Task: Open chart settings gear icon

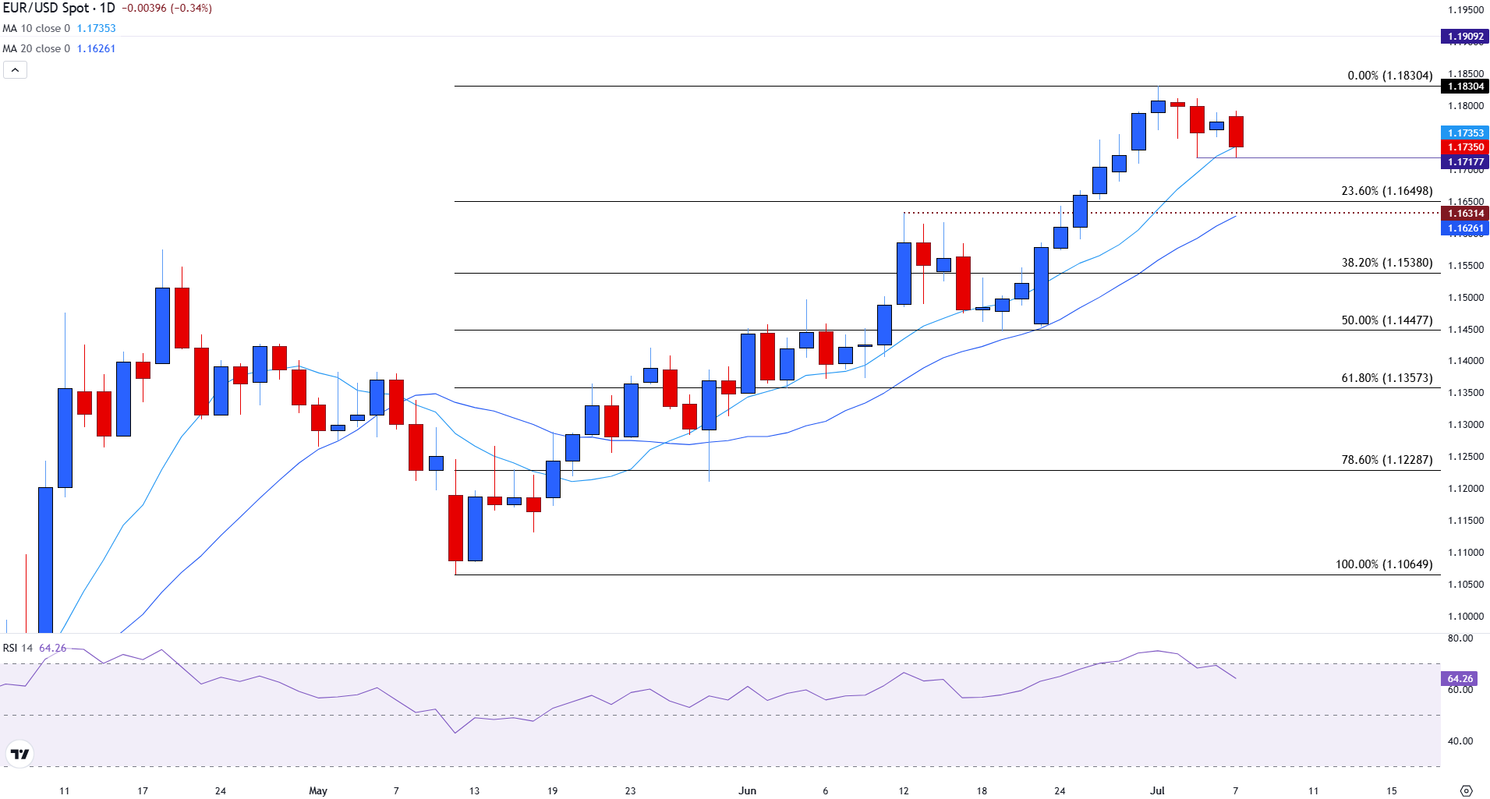Action: click(1466, 790)
